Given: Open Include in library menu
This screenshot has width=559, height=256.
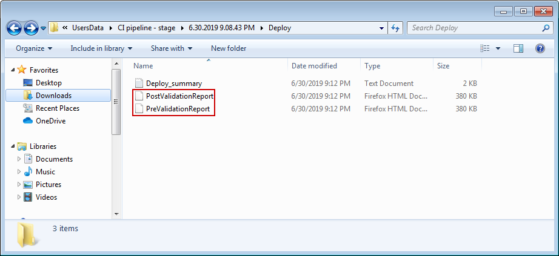Looking at the screenshot, I should click(101, 48).
